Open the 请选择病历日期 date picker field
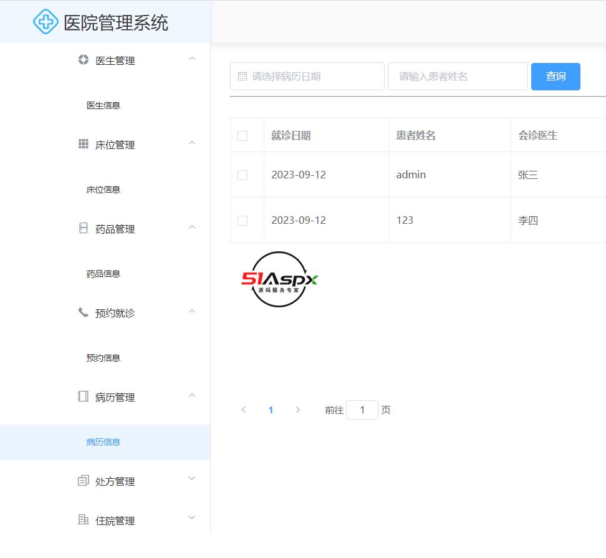The image size is (606, 558). pyautogui.click(x=307, y=77)
